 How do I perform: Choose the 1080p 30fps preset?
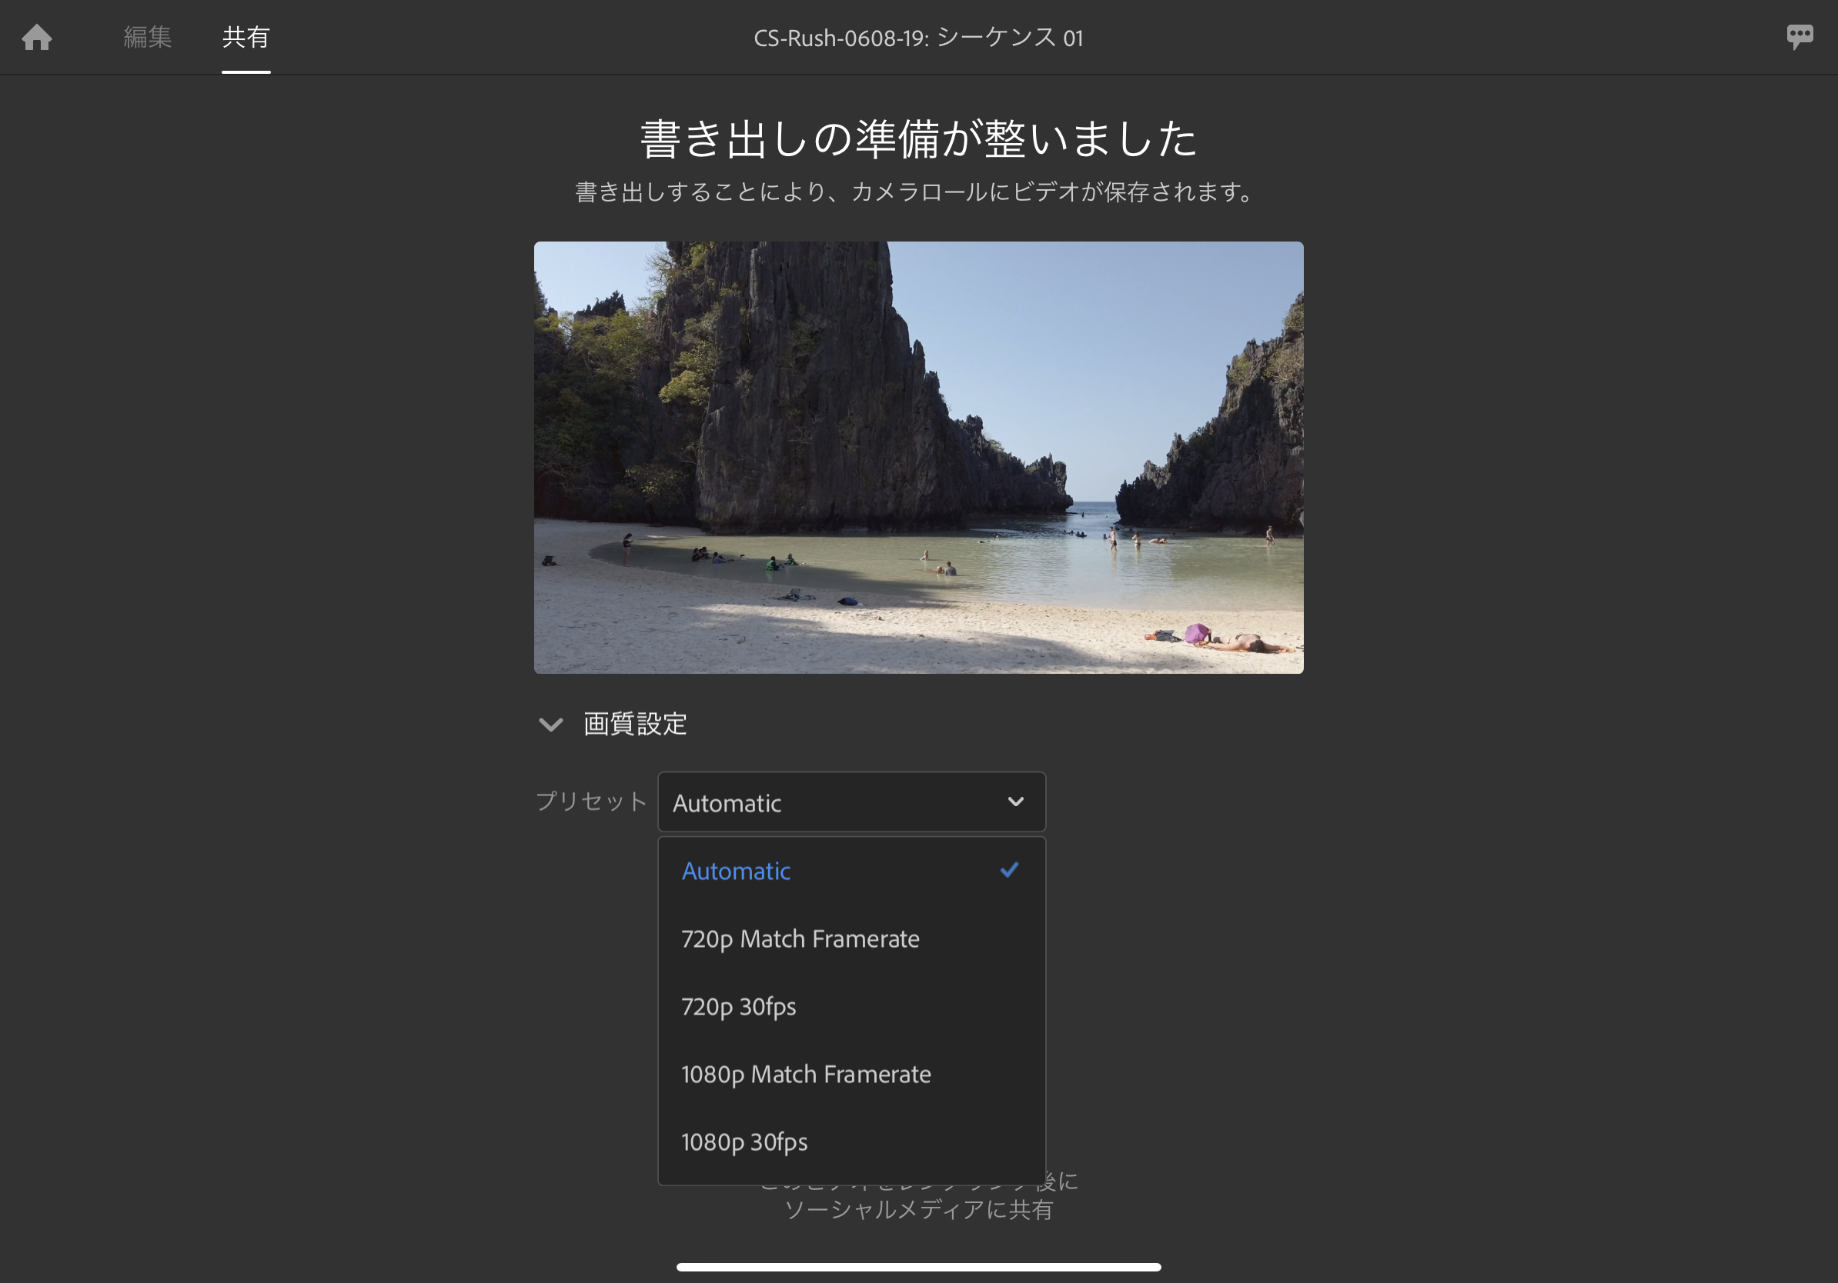[x=744, y=1142]
